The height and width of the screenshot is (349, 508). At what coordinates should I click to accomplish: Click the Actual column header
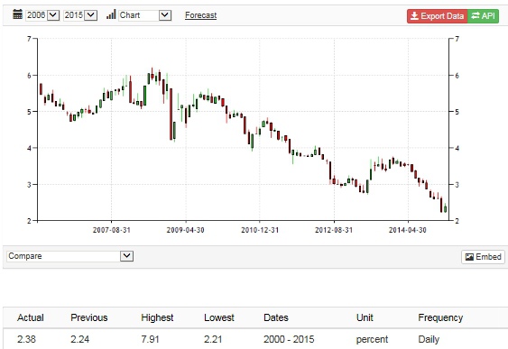point(31,317)
